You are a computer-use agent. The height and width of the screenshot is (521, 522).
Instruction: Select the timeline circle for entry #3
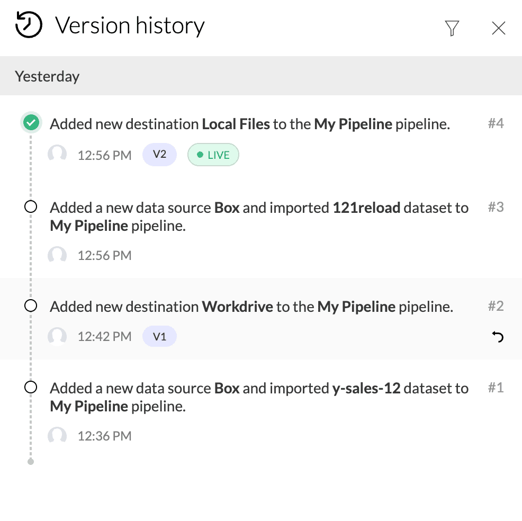coord(31,207)
